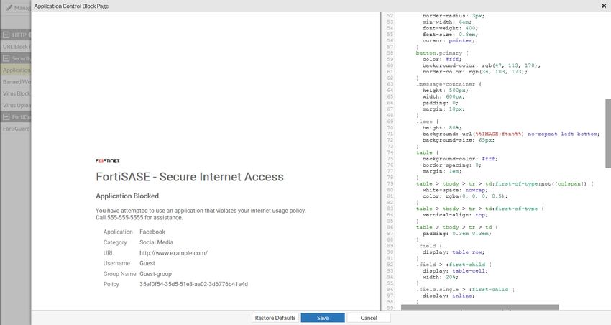Click the 'border-spacing: 0' code line
This screenshot has width=611, height=325.
[451, 165]
